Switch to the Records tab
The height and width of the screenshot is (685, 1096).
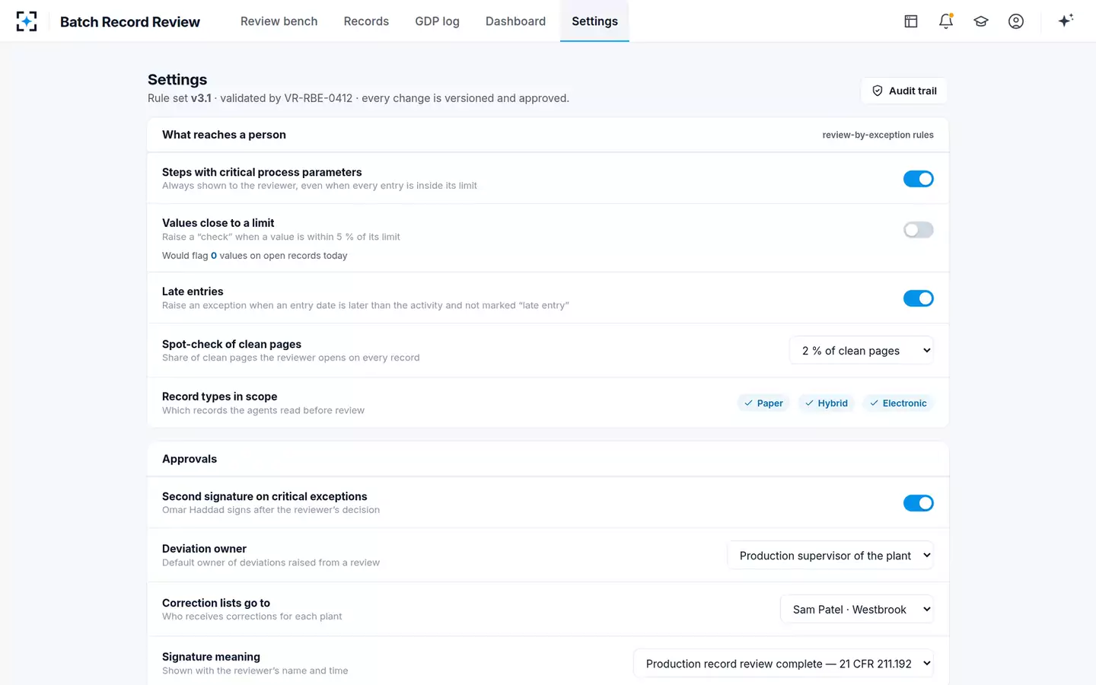pyautogui.click(x=366, y=21)
